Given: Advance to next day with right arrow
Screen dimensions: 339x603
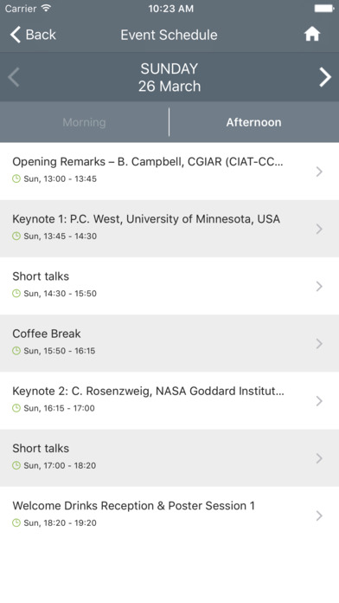Looking at the screenshot, I should 325,77.
